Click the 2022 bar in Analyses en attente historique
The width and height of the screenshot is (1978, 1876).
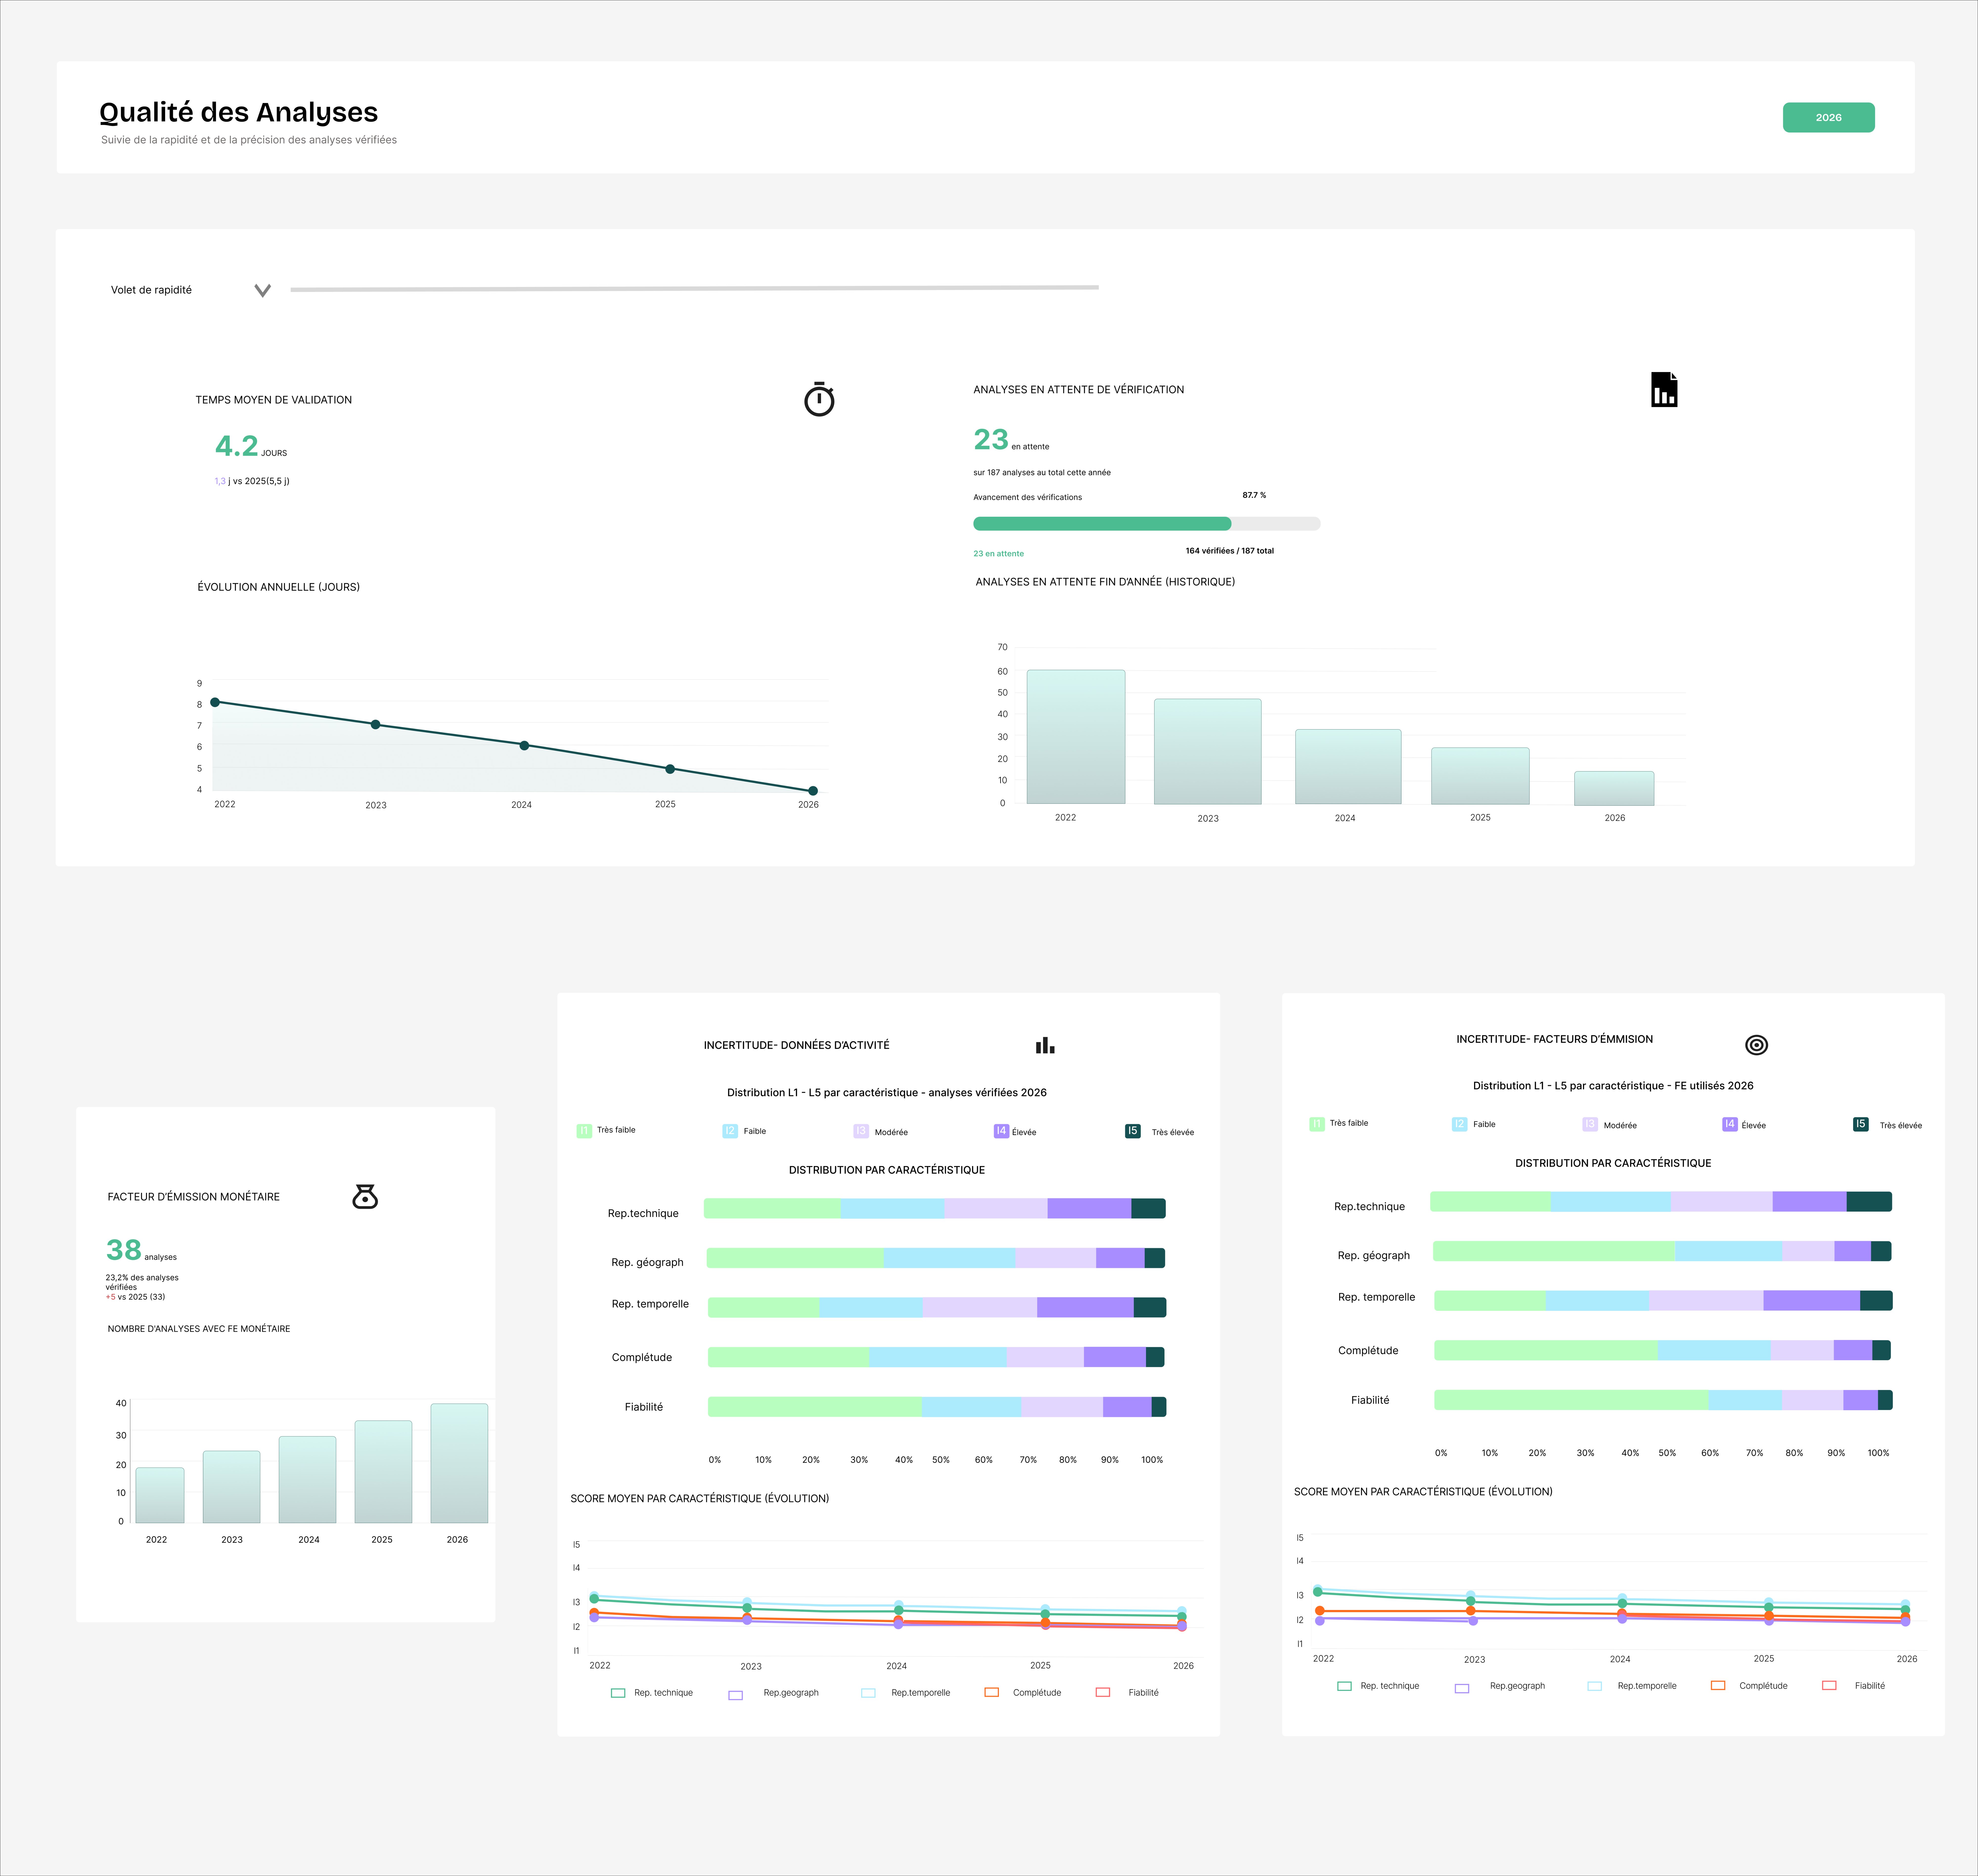[1076, 737]
